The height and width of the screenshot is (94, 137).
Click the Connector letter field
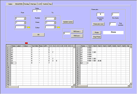click(100, 14)
